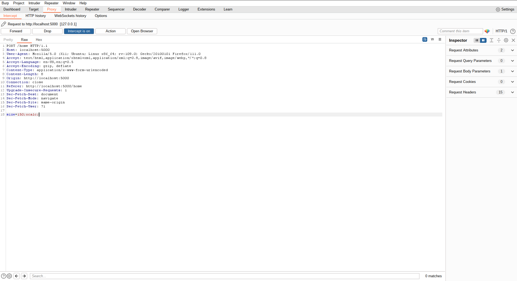Toggle show non-printable characters (\n)
Screen dimensions: 517x281
432,40
